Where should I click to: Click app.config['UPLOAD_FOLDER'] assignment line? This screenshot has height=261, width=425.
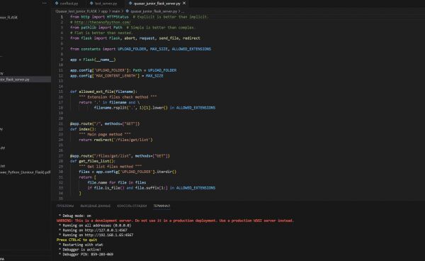123,70
